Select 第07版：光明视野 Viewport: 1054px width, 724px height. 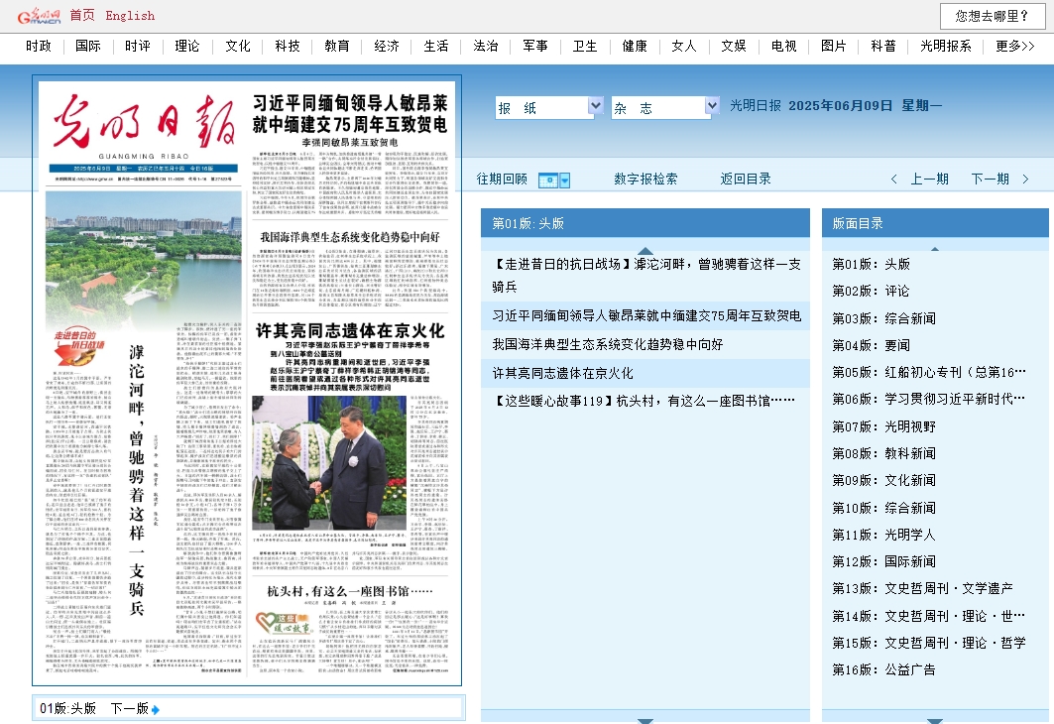[883, 426]
